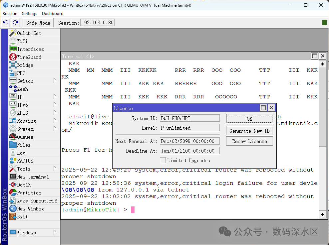
Task: Open Quick Set wizard icon
Action: [13, 33]
